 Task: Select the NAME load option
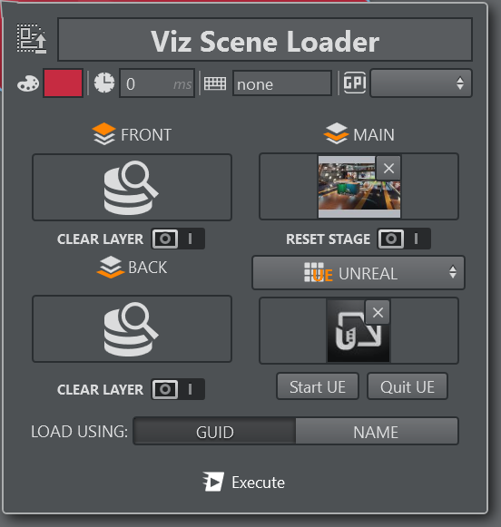tap(377, 432)
